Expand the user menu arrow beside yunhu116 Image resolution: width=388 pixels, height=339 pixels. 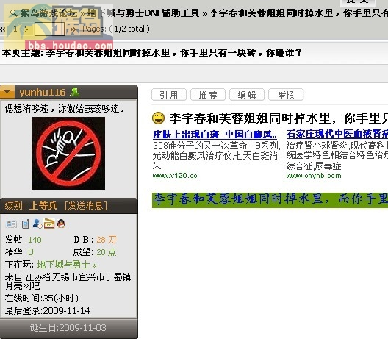click(7, 92)
